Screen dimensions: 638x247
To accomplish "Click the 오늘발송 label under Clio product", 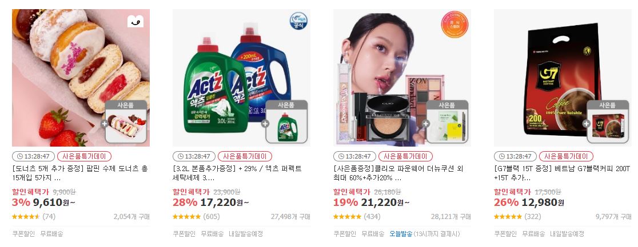I will click(401, 233).
